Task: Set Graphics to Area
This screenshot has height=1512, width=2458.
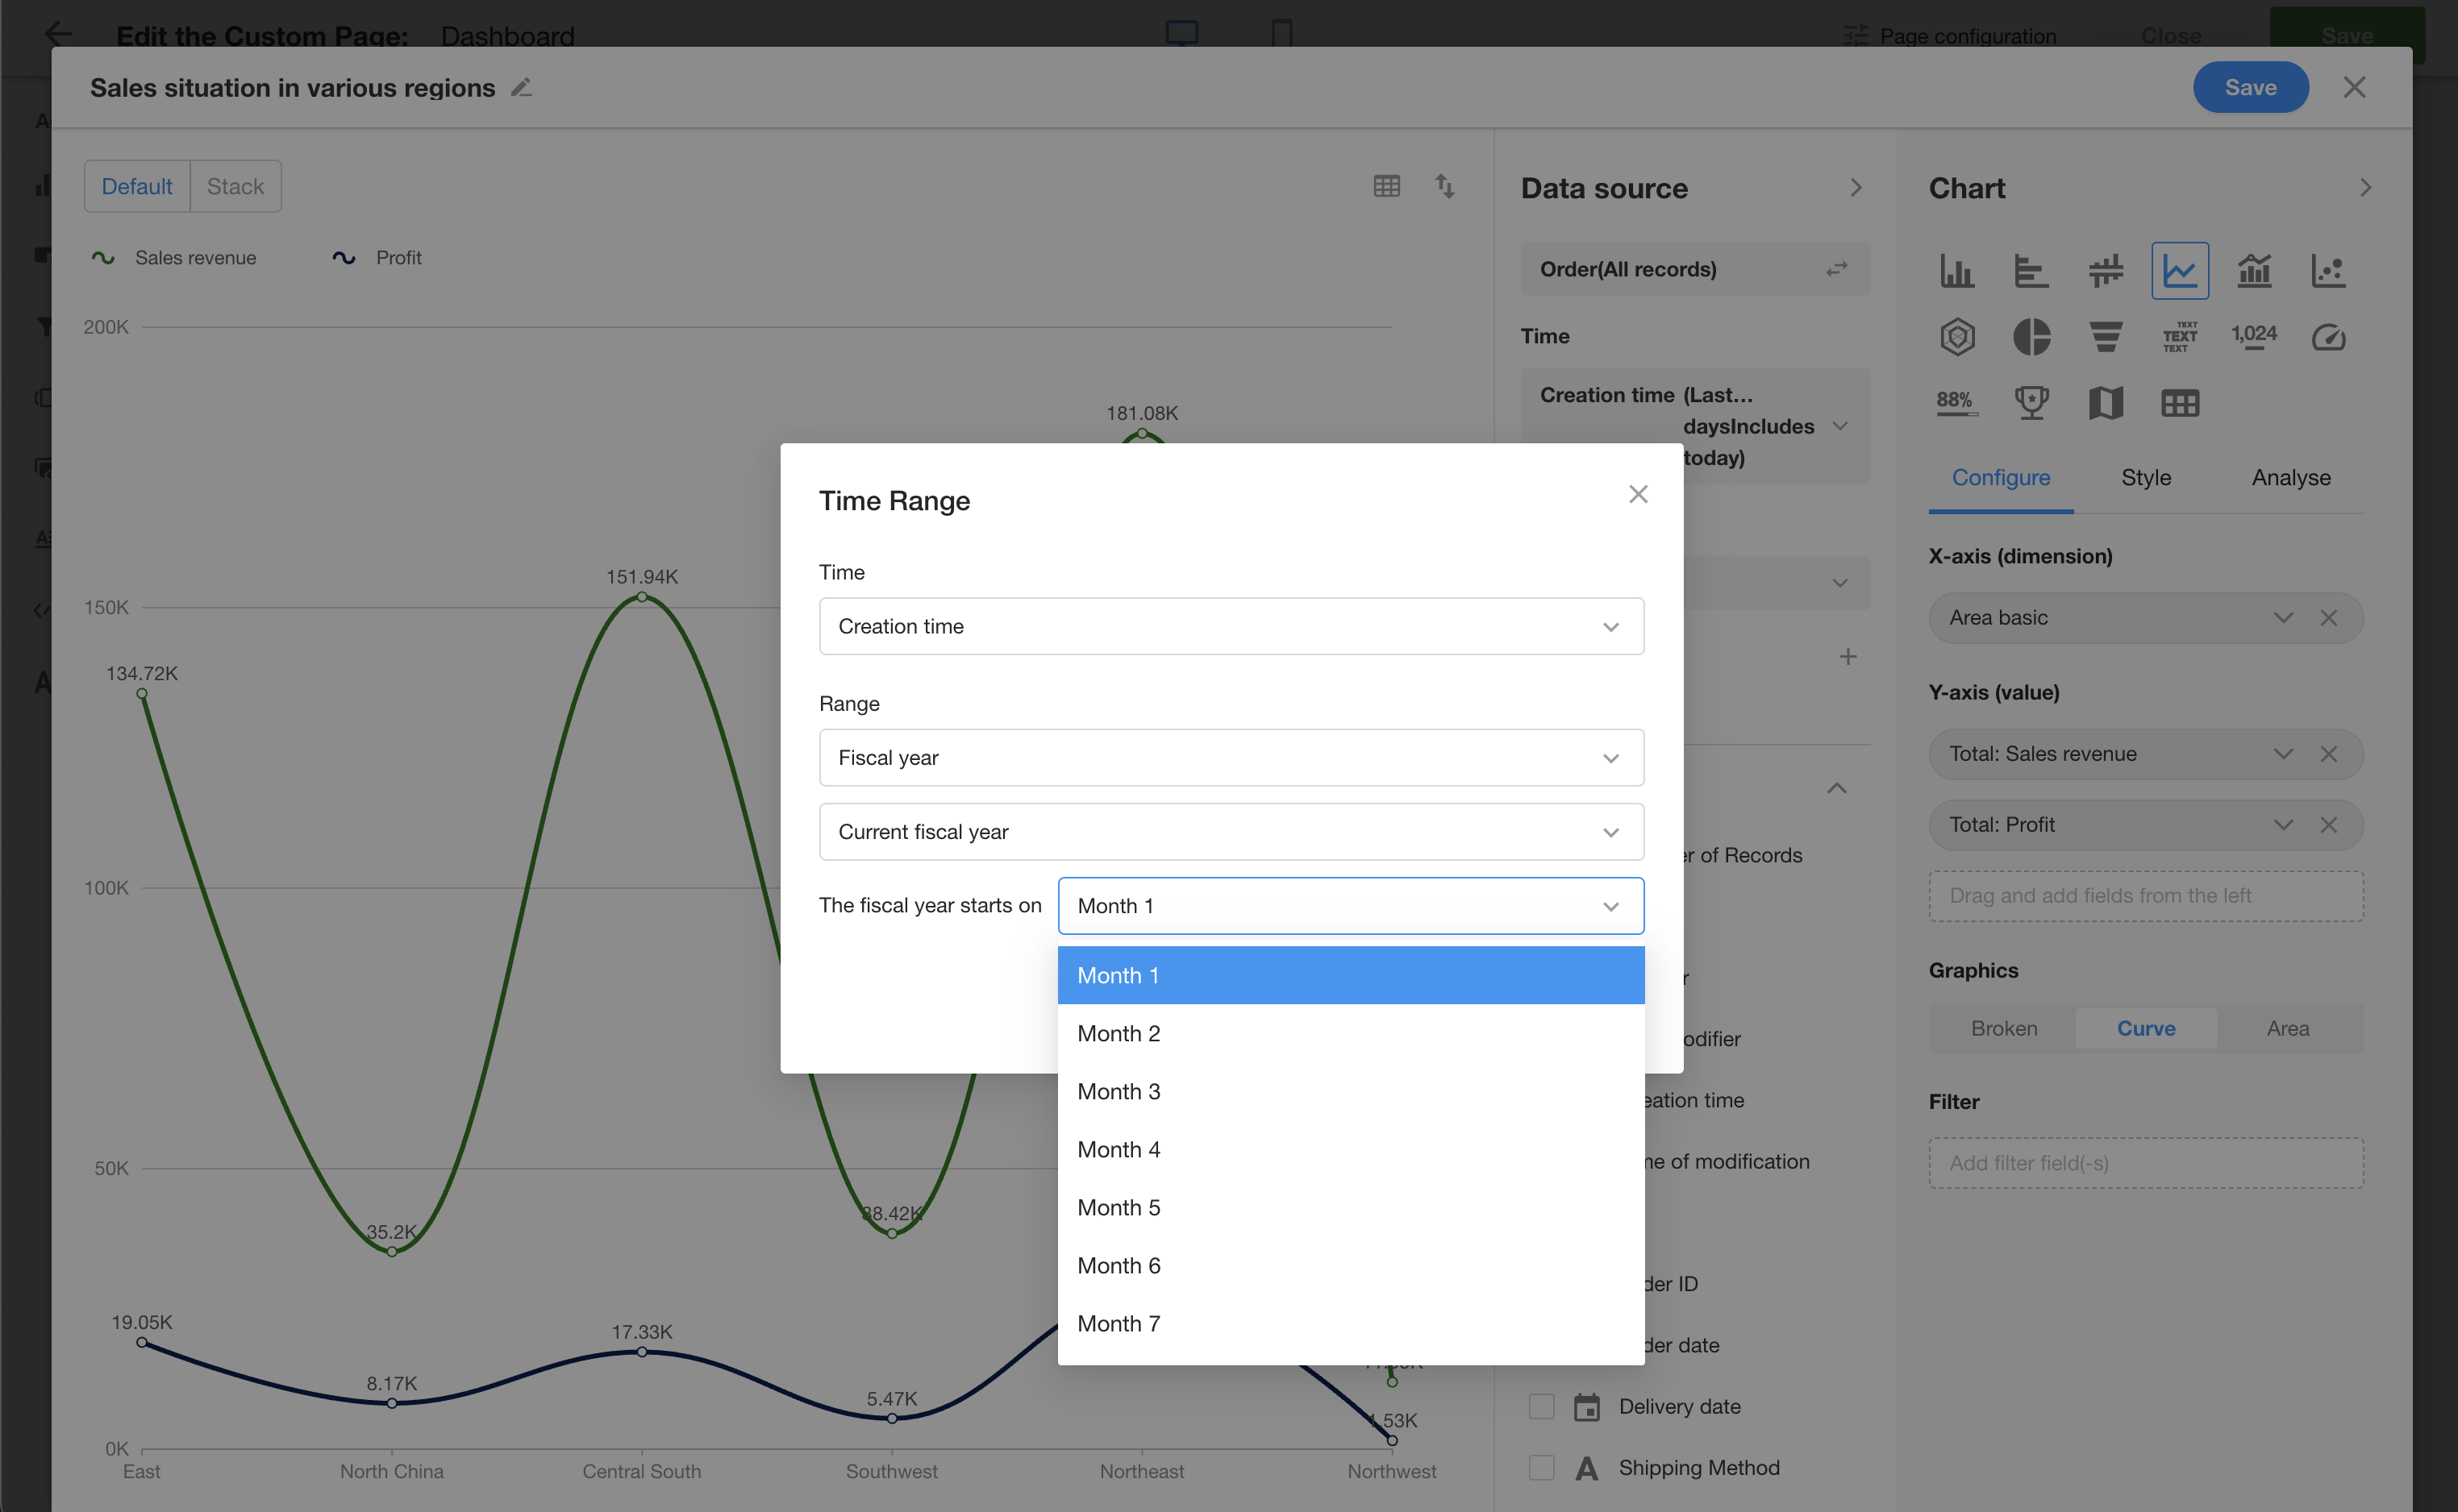Action: (2288, 1028)
